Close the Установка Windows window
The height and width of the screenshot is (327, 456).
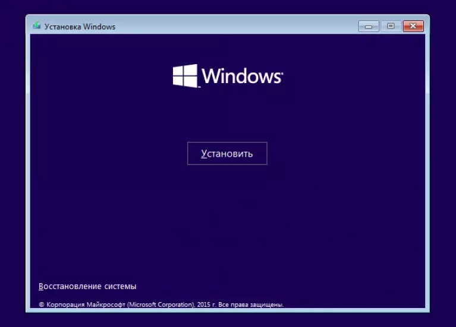(413, 26)
